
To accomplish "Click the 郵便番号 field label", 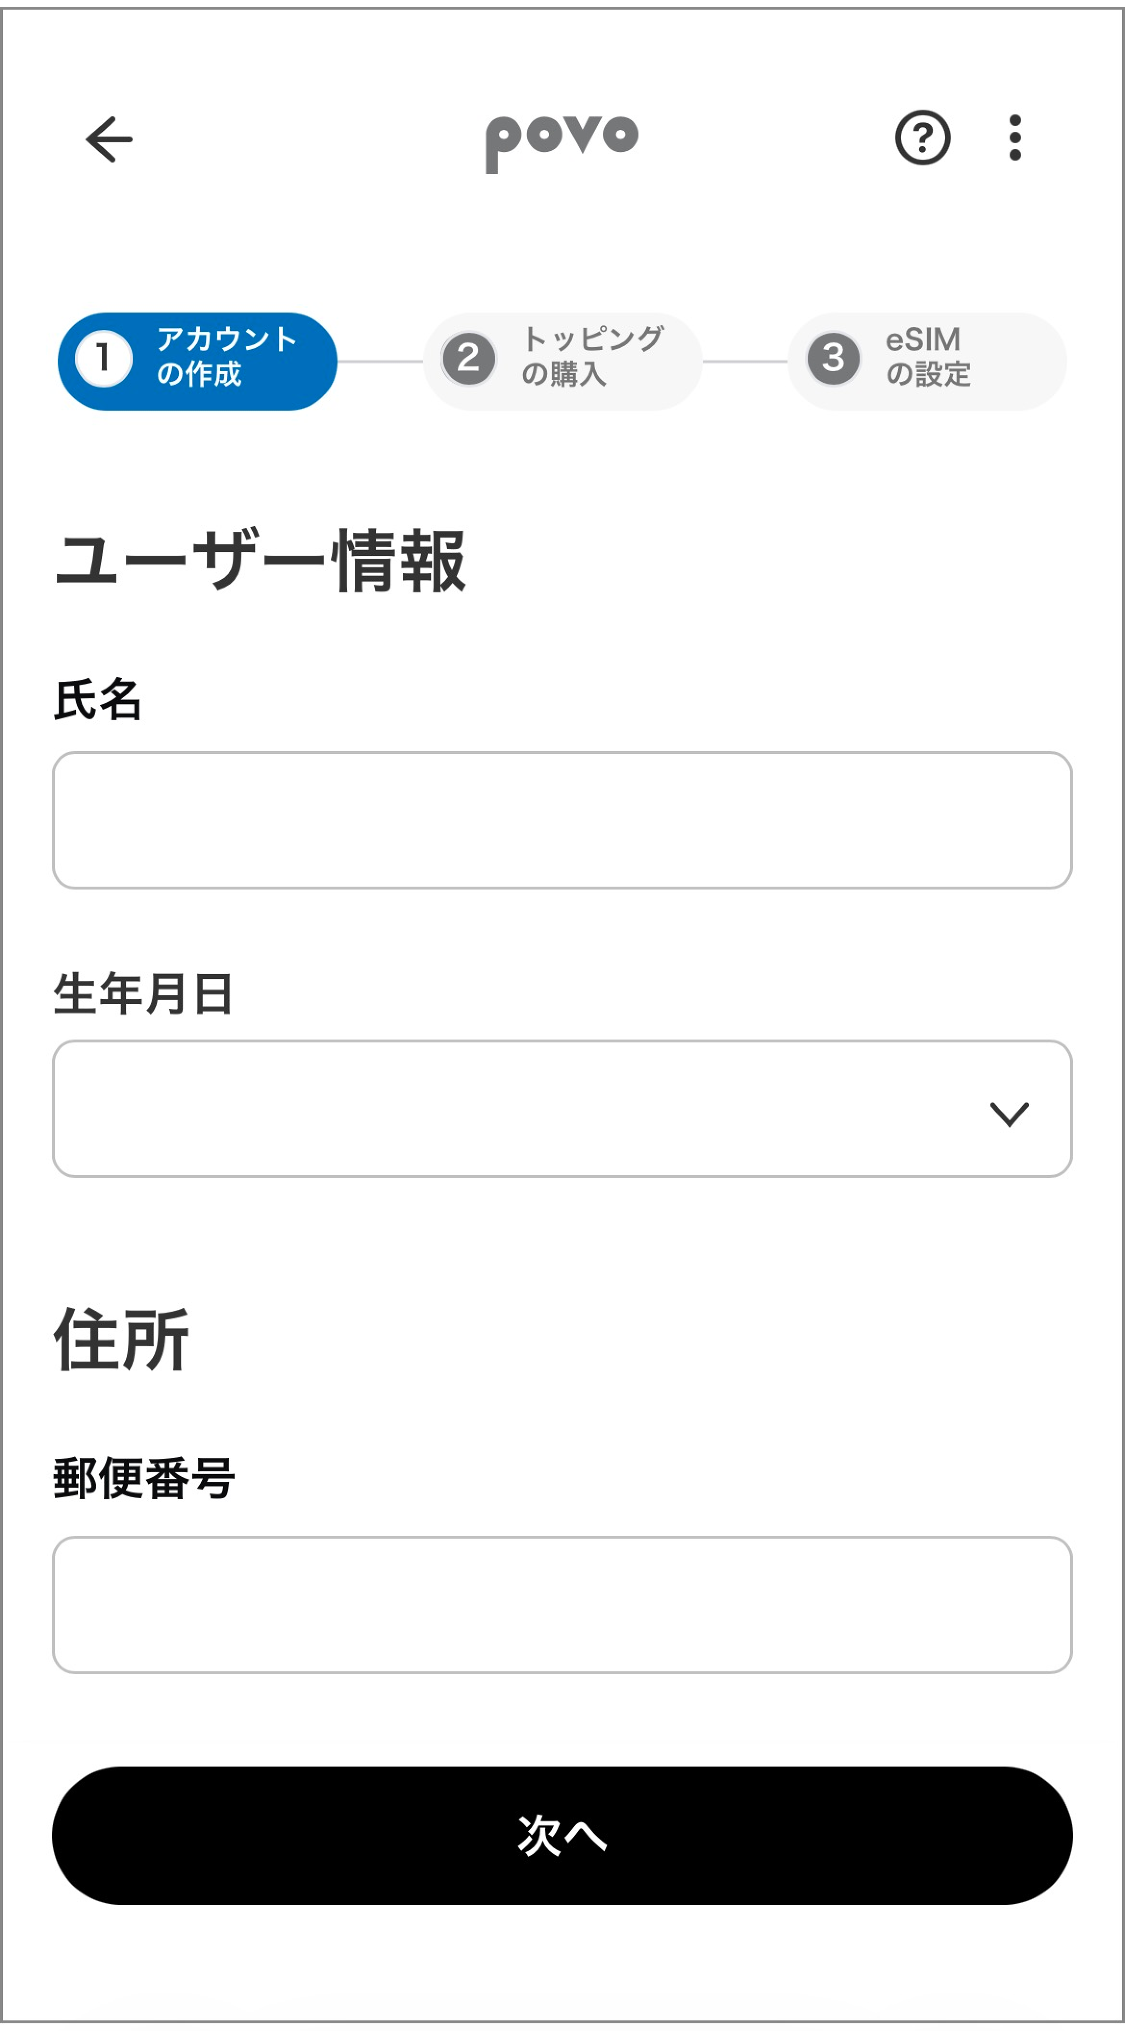I will 144,1479.
